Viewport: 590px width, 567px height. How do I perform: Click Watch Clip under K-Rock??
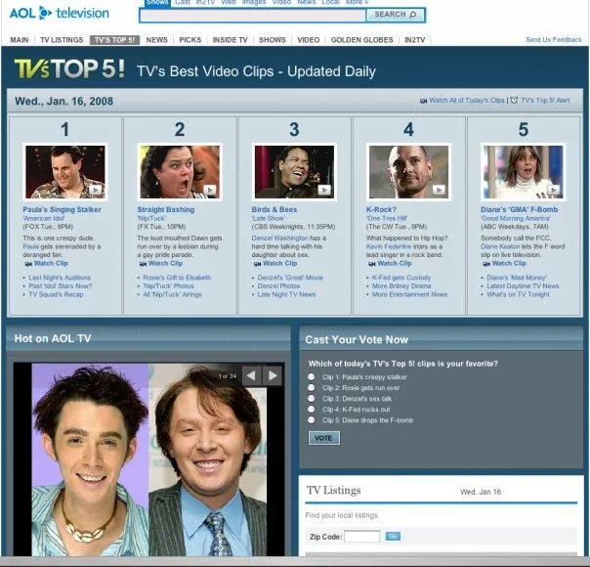(x=395, y=263)
